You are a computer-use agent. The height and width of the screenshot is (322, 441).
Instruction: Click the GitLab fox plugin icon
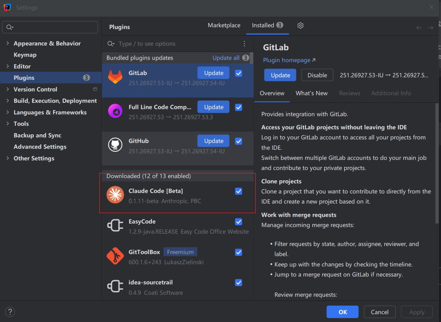coord(115,77)
